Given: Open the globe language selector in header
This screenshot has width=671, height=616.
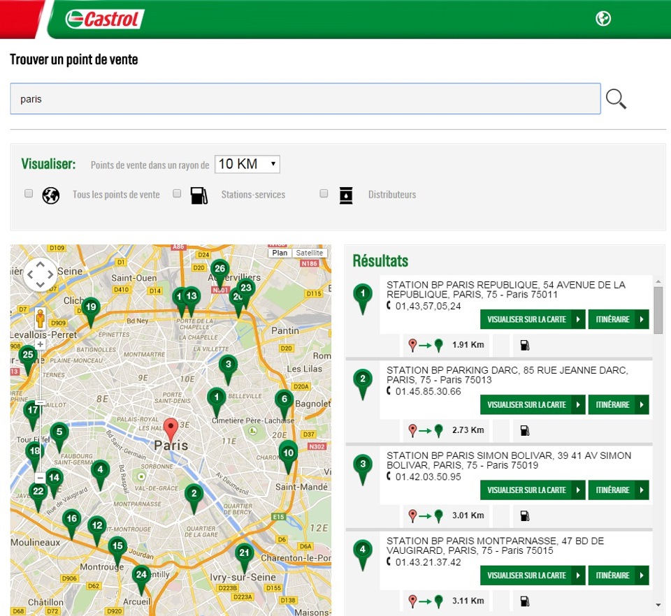Looking at the screenshot, I should click(603, 18).
